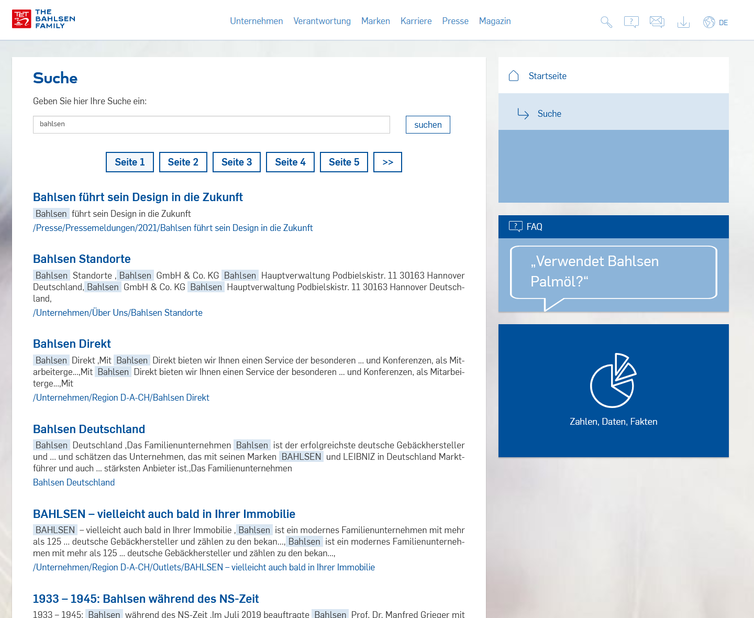754x618 pixels.
Task: Open the 'Bahlsen Standorte' result title
Action: (x=82, y=259)
